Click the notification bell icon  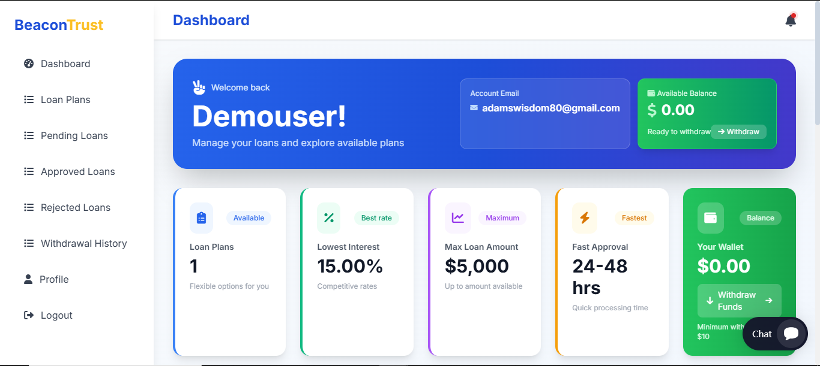(x=791, y=20)
